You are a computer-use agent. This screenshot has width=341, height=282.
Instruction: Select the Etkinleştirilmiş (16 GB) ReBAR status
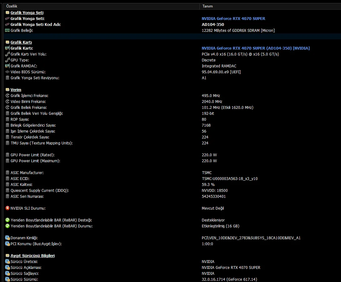[x=221, y=226]
